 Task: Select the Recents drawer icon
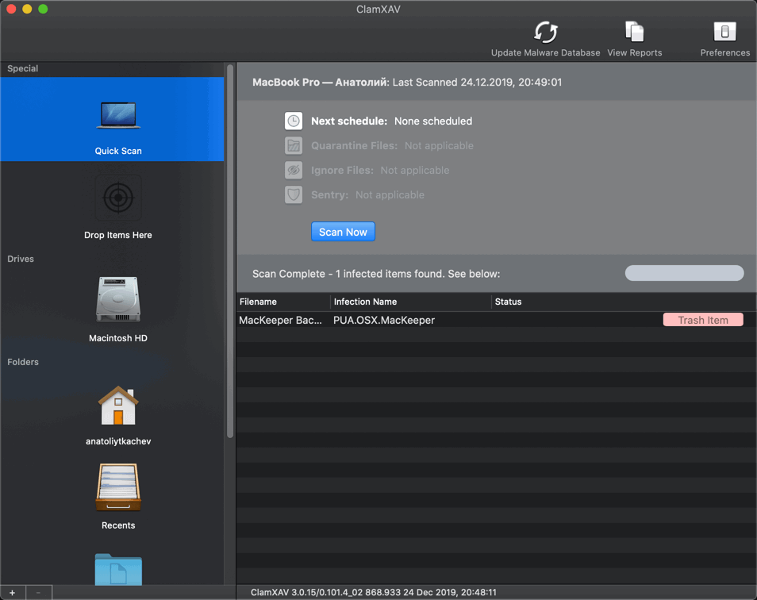(x=118, y=487)
